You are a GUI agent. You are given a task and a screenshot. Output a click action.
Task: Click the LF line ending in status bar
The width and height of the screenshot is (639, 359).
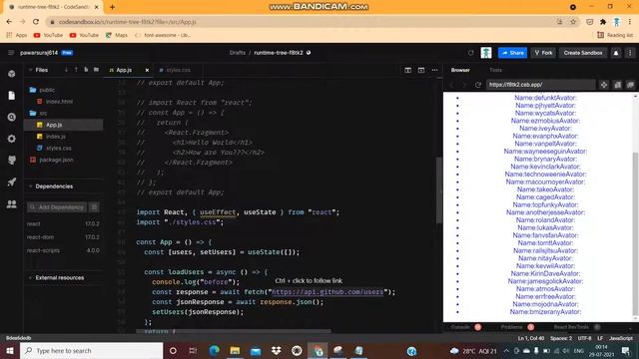pos(600,338)
